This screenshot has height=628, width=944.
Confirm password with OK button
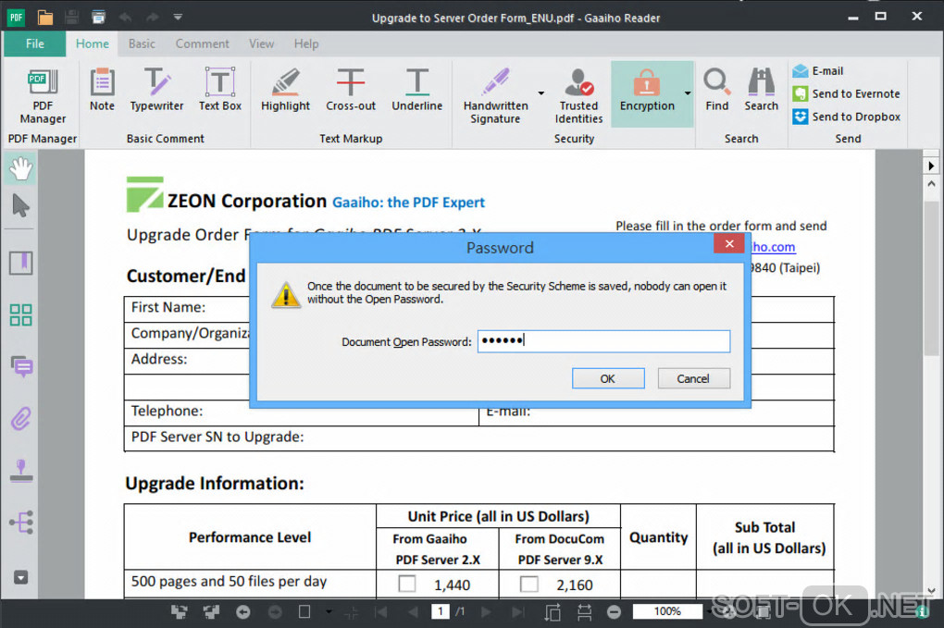(x=608, y=378)
